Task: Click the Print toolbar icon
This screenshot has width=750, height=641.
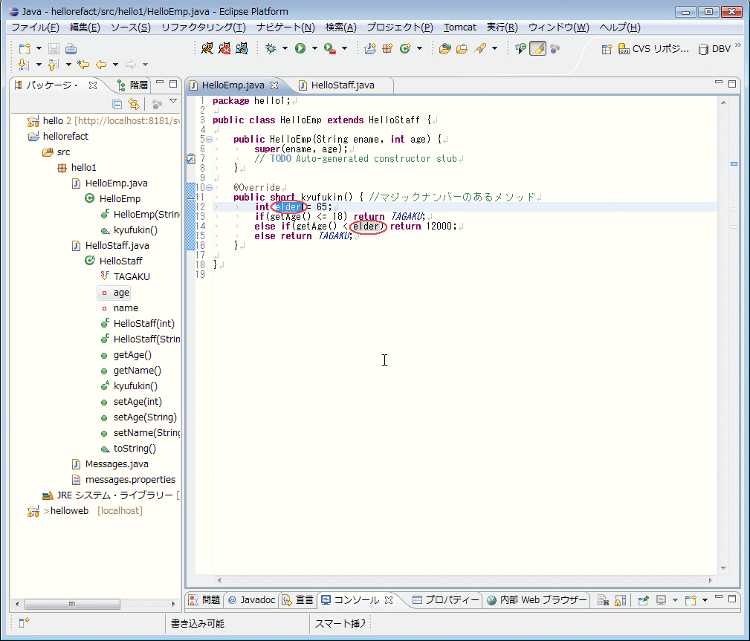Action: (71, 48)
